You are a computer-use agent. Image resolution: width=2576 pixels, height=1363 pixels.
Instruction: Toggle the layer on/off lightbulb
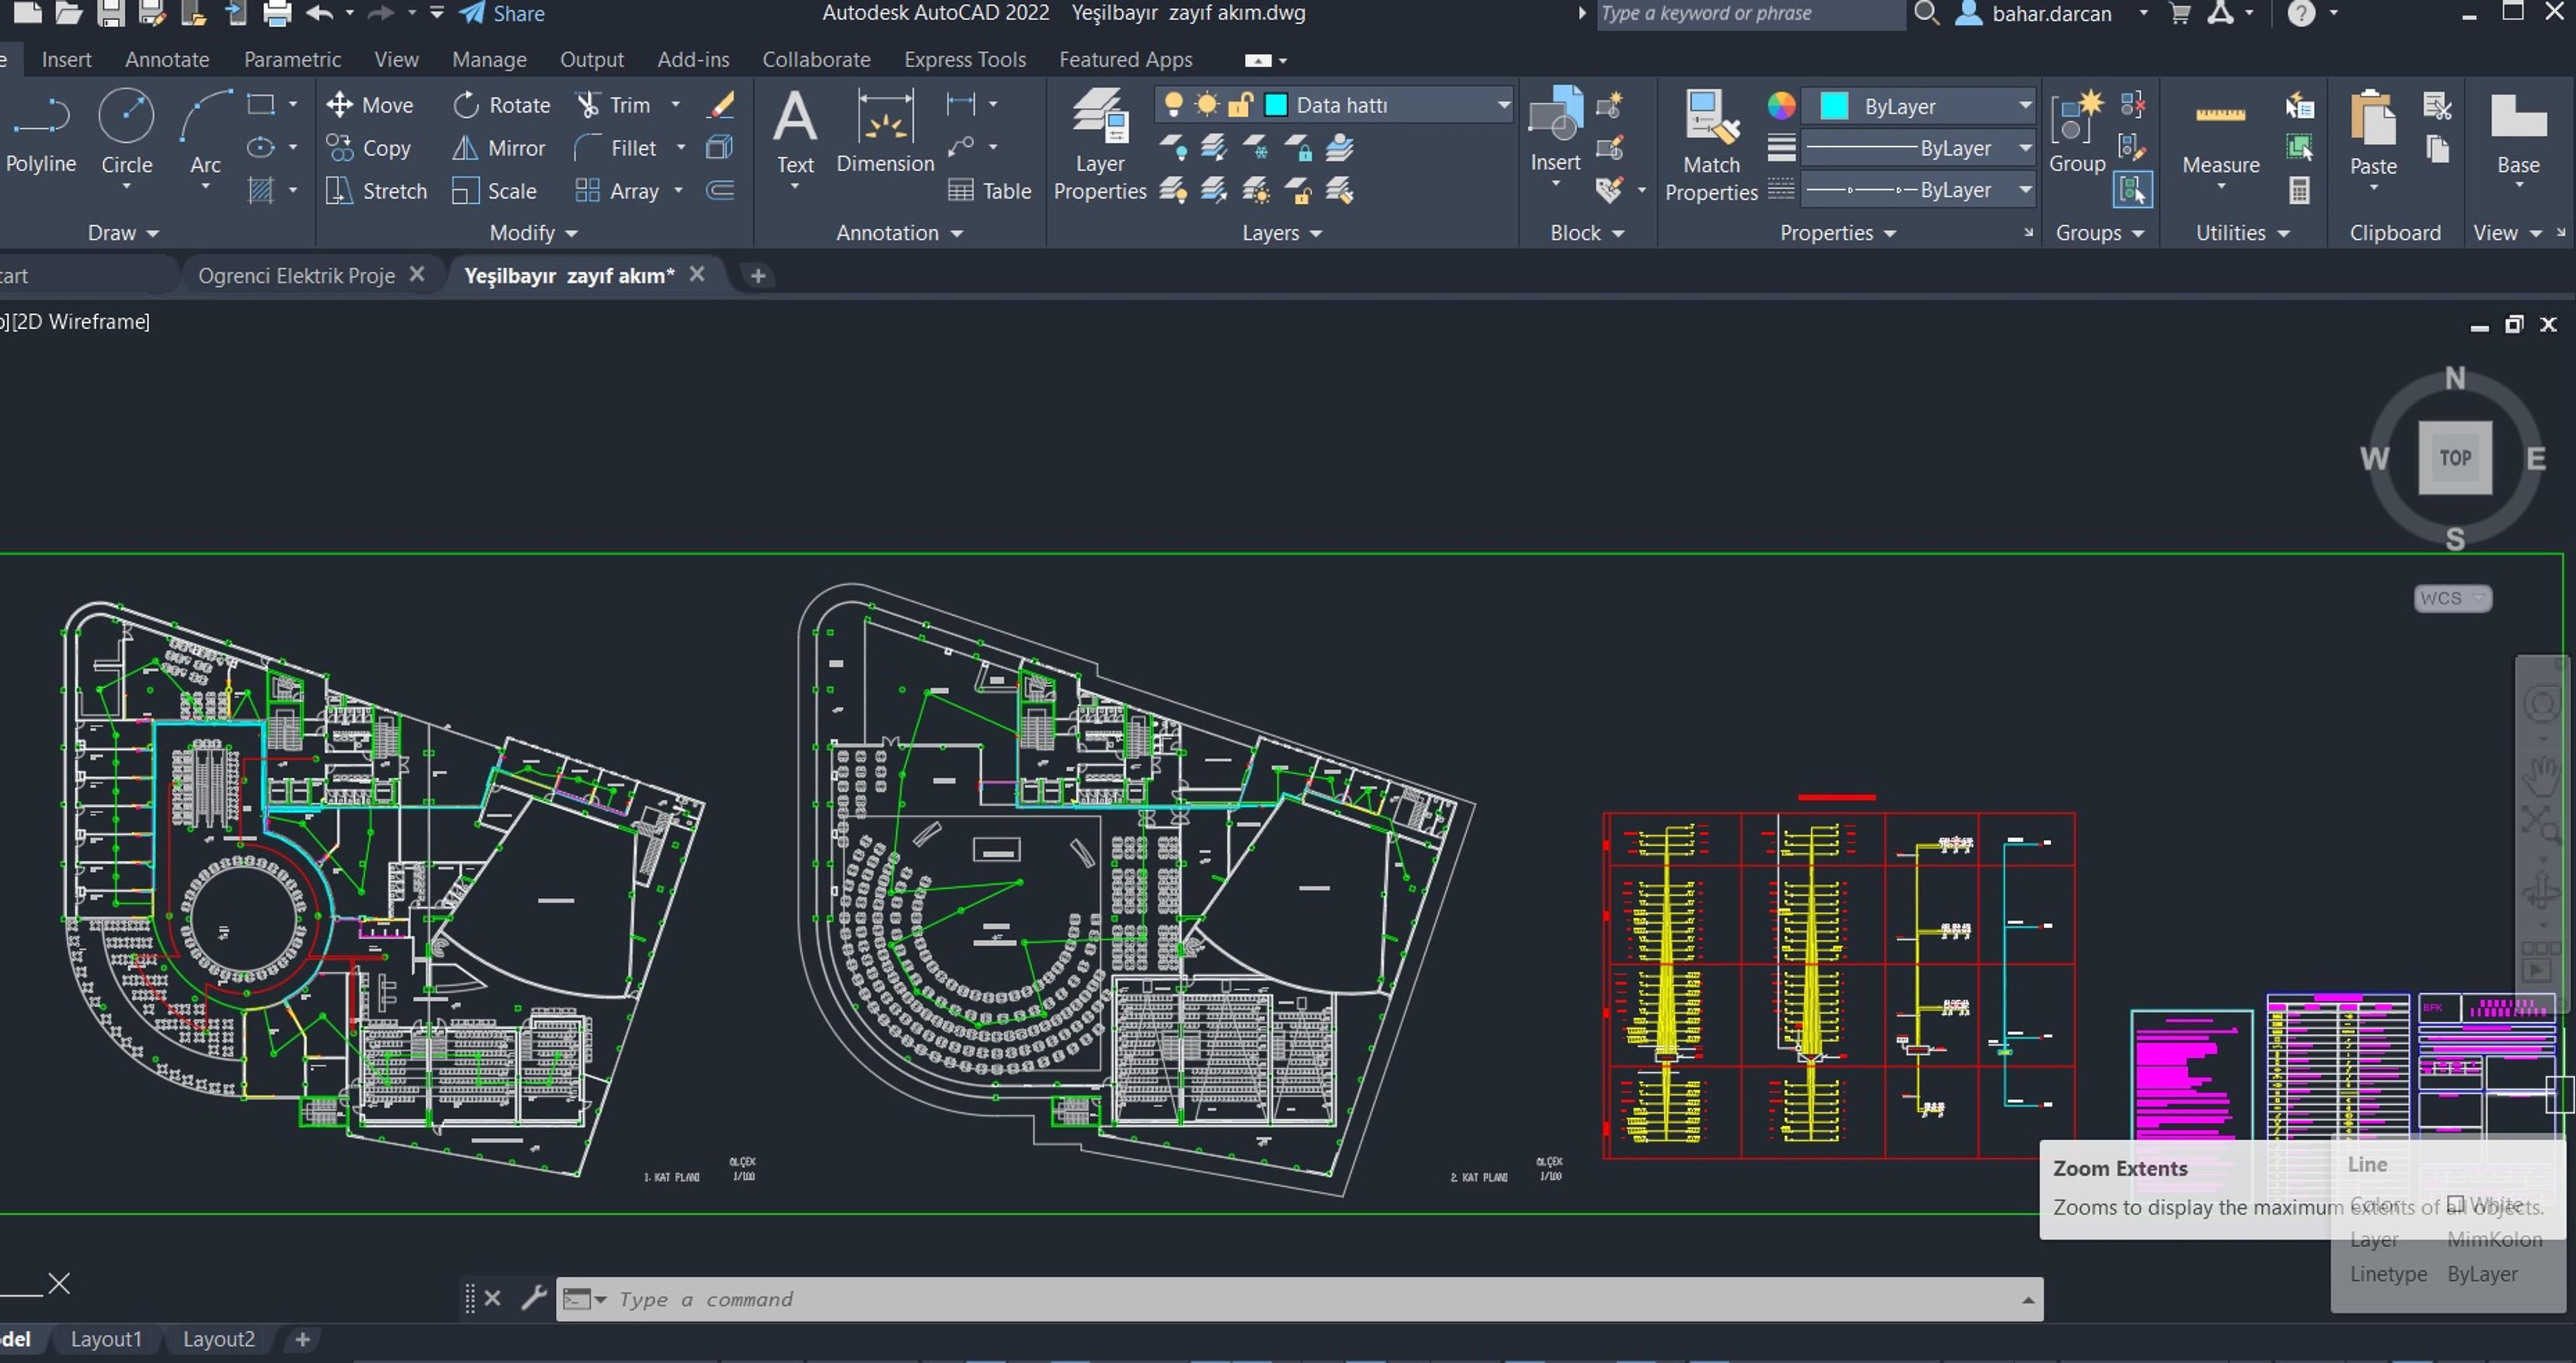click(1174, 105)
